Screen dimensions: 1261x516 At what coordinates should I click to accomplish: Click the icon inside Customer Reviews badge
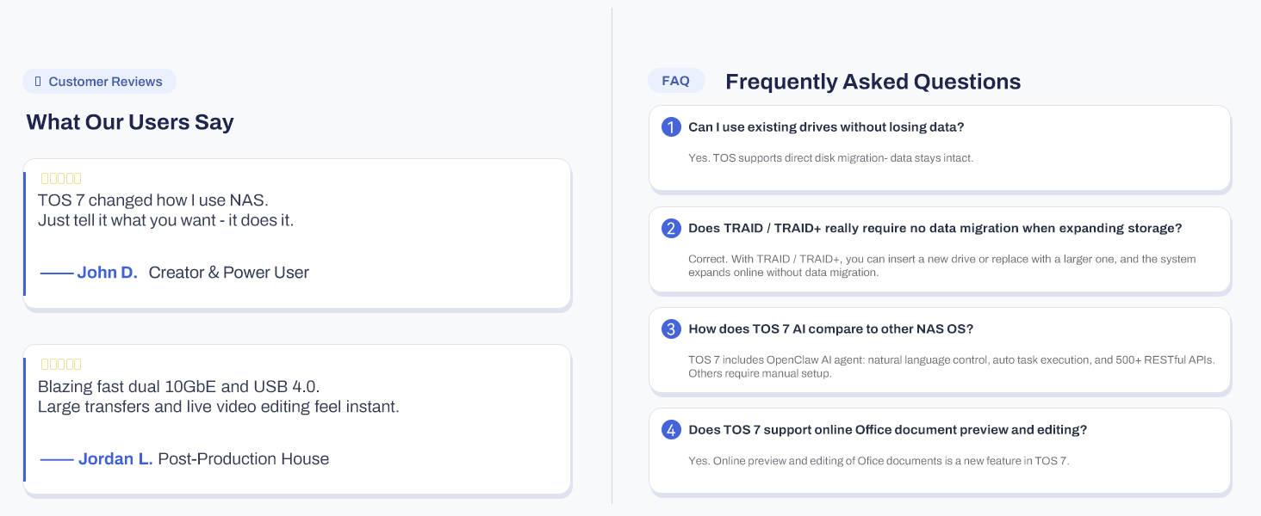pos(38,82)
